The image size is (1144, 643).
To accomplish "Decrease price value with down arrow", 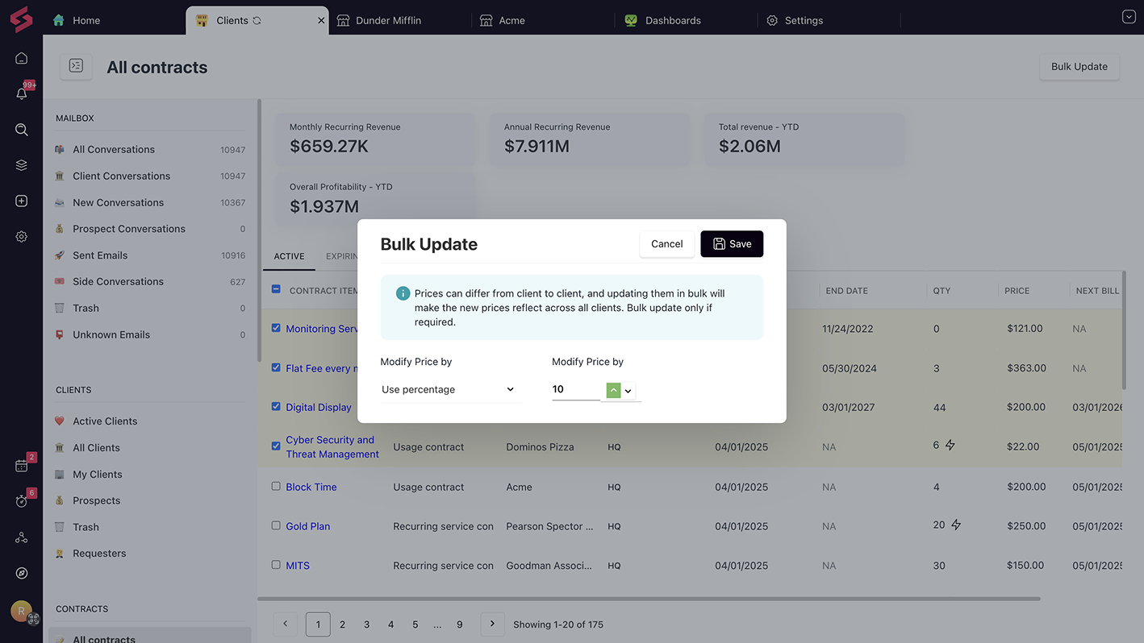I will click(x=628, y=391).
